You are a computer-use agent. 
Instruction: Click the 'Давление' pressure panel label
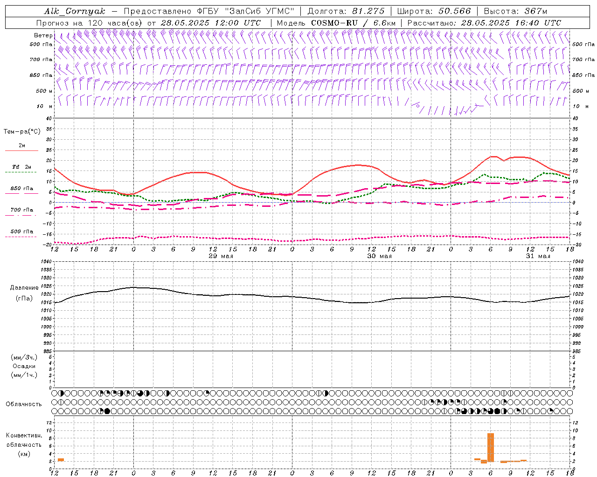click(24, 288)
